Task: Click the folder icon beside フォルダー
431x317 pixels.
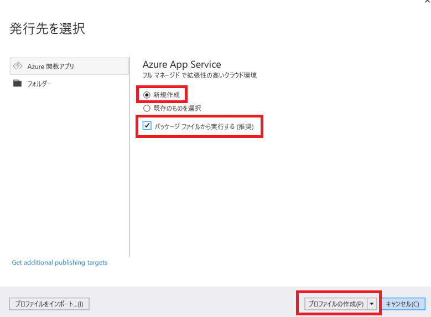Action: coord(17,83)
